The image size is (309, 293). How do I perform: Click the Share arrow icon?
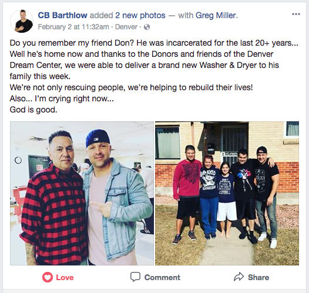(239, 277)
